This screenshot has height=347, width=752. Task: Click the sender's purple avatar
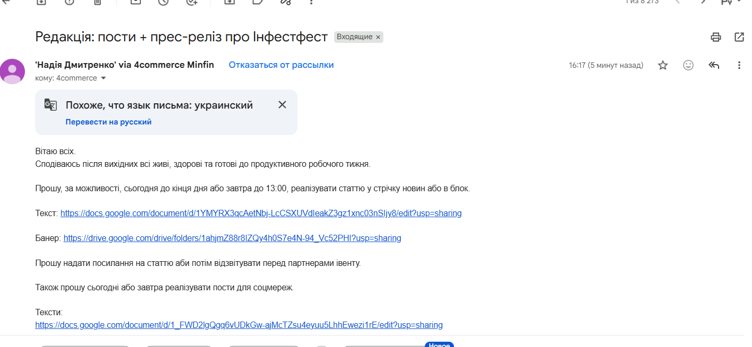12,72
